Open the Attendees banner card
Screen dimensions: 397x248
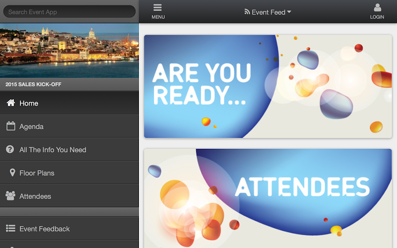pos(268,198)
